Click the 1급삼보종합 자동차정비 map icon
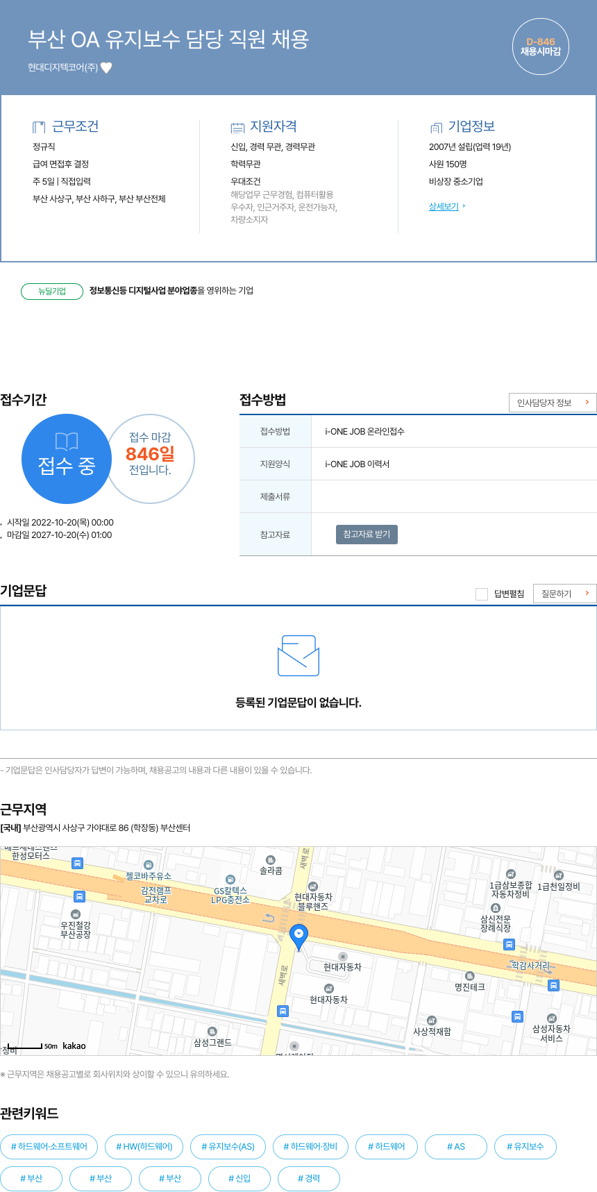 click(511, 874)
